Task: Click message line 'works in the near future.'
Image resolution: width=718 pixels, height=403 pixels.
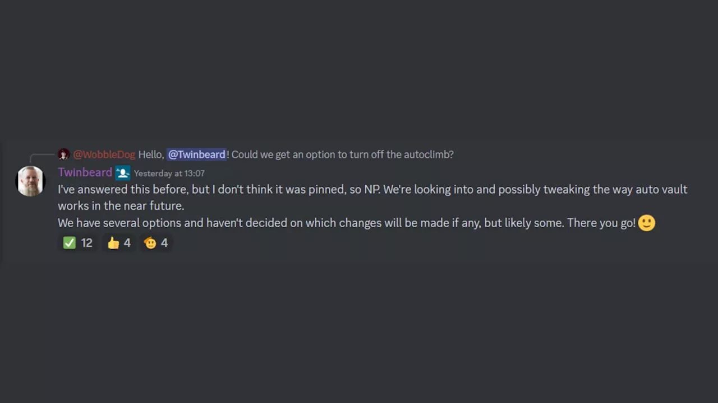Action: point(121,206)
